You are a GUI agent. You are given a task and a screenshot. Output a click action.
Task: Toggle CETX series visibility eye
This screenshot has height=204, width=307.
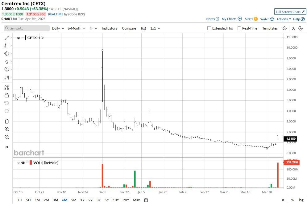19,38
